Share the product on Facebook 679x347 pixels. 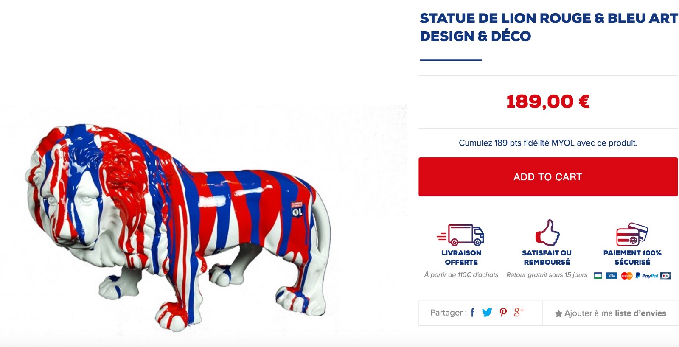tap(472, 313)
